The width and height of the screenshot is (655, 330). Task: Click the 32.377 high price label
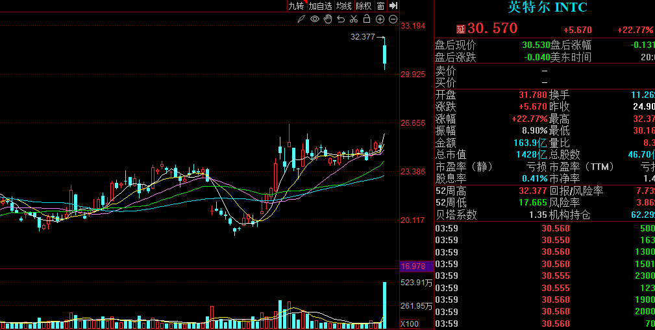click(x=363, y=37)
